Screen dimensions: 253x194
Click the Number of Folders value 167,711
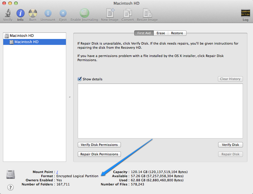63,184
